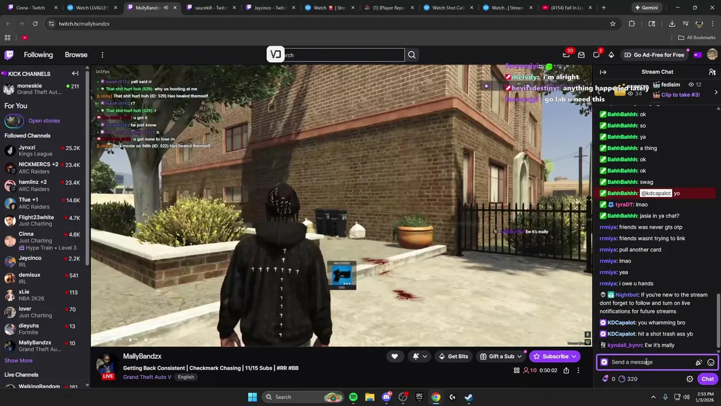Image resolution: width=721 pixels, height=406 pixels.
Task: Show hidden system tray icons
Action: tap(654, 397)
